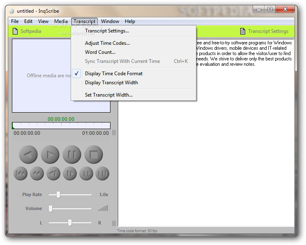The image size is (306, 245).
Task: Open the Media menu
Action: click(61, 21)
